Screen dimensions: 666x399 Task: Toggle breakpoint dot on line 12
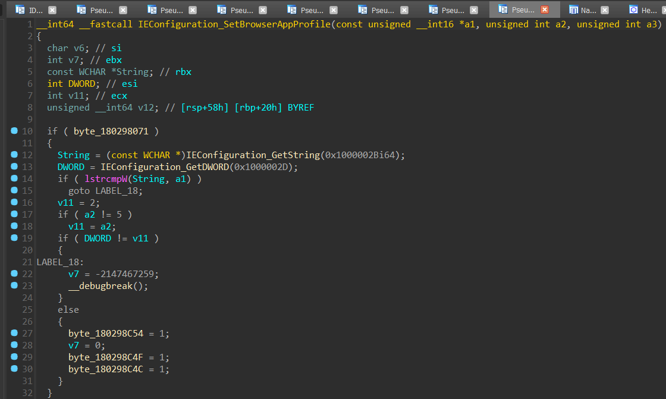tap(14, 155)
